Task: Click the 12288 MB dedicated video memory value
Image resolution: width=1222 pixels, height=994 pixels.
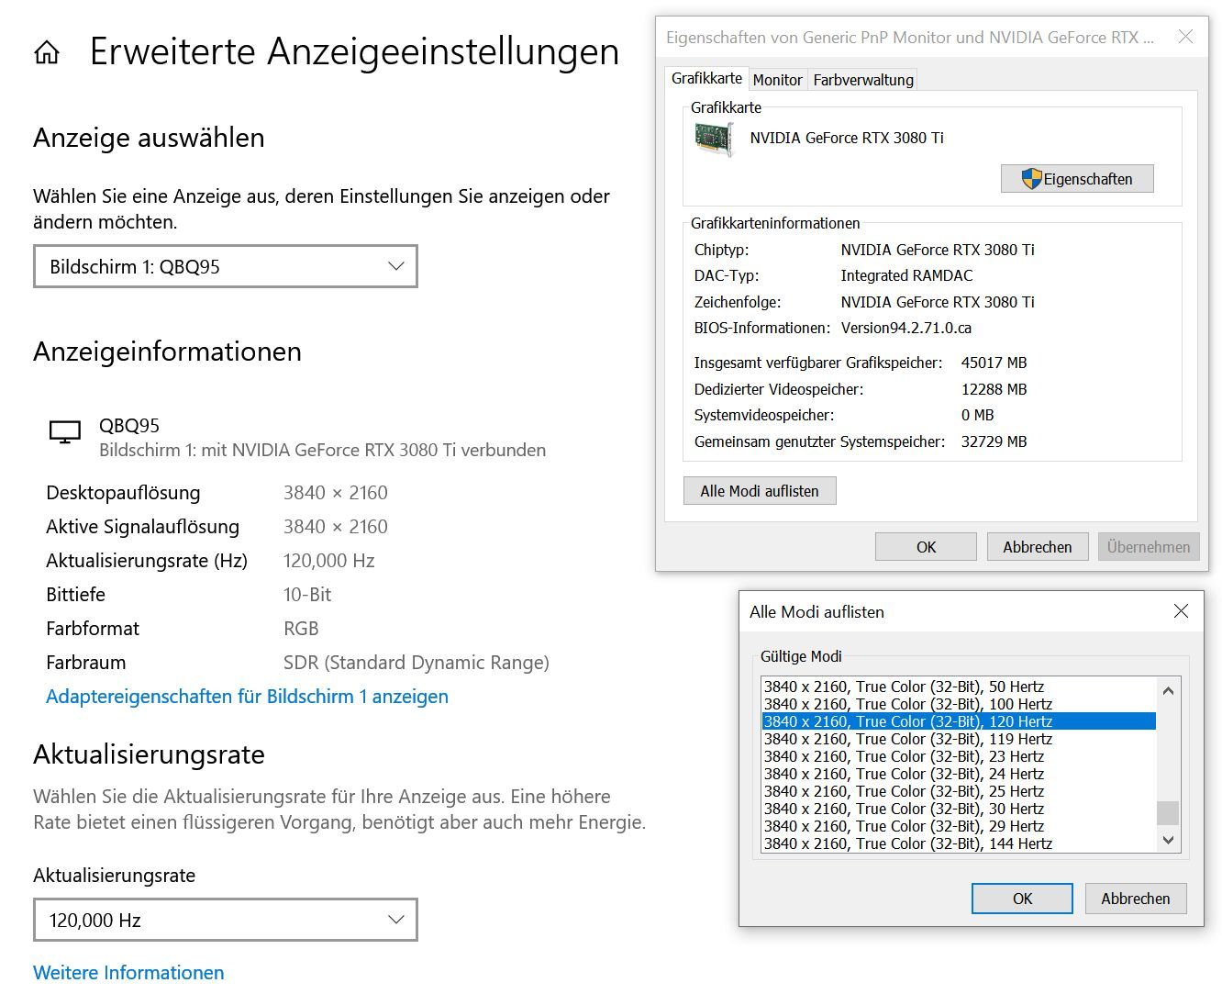Action: [994, 389]
